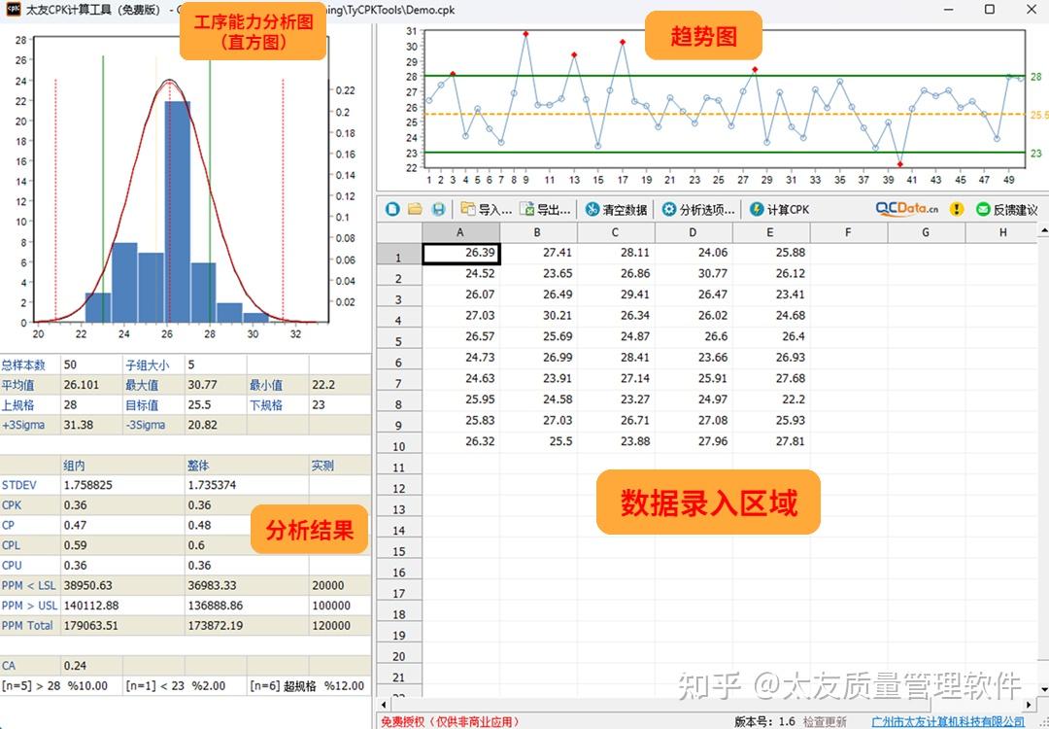Click the vertical scrollbar down arrow
The image size is (1049, 729).
(1043, 687)
